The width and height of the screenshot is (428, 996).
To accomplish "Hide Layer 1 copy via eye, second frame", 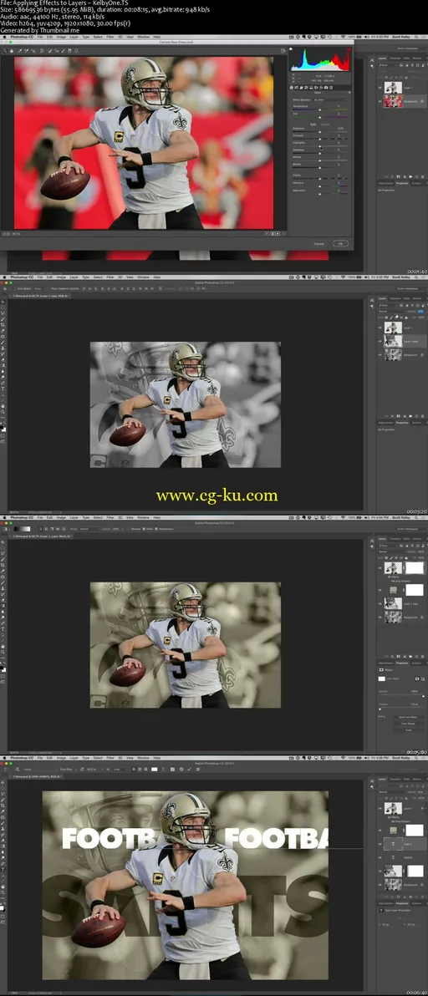I will [x=380, y=341].
